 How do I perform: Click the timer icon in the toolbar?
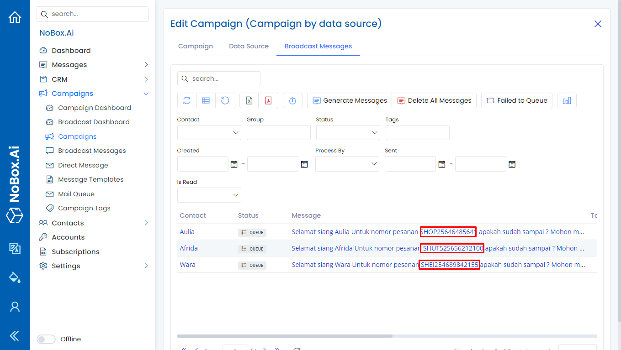point(292,100)
